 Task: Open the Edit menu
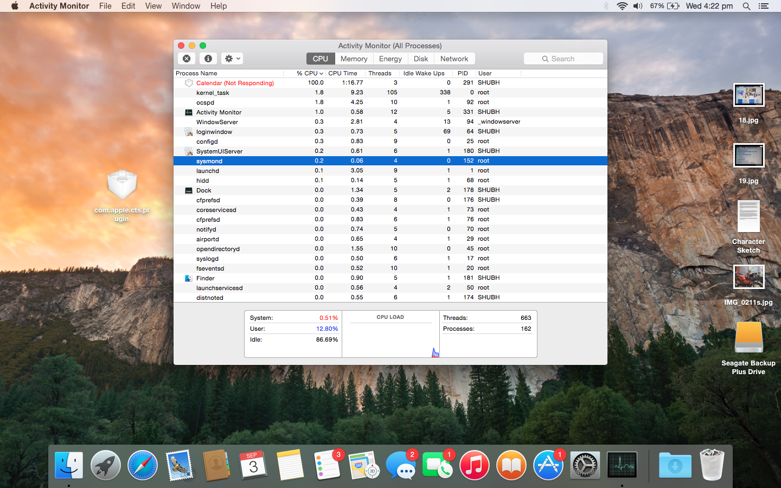click(x=129, y=6)
